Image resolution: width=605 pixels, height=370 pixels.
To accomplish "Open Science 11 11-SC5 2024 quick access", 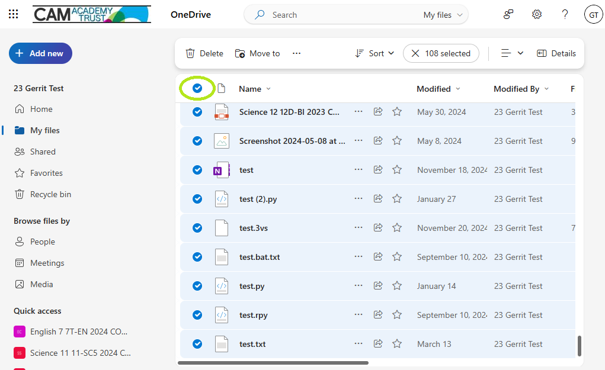I will (72, 353).
